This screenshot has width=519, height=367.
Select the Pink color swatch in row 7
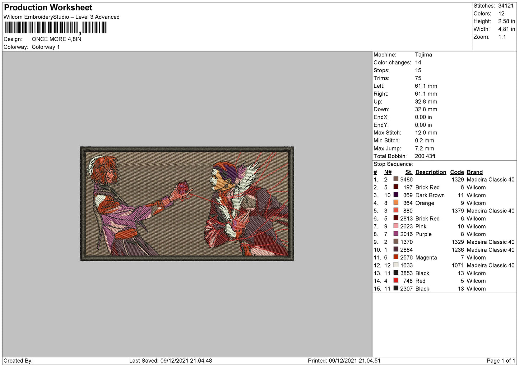(x=396, y=226)
